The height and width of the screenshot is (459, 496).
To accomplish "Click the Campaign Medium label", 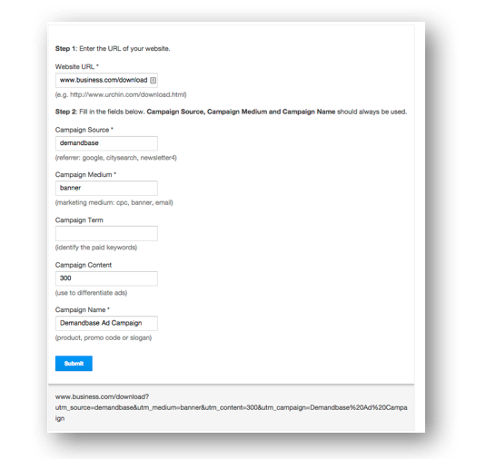I will [x=85, y=175].
